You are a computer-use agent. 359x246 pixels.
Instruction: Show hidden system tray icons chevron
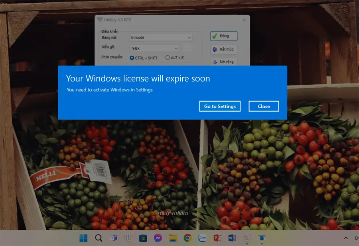[x=346, y=238]
